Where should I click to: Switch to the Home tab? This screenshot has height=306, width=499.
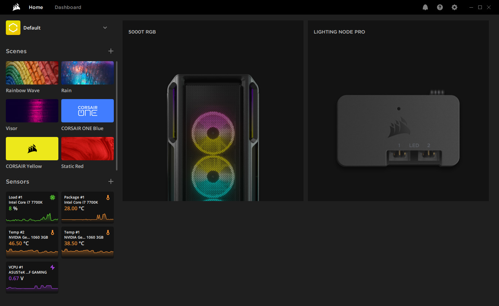[36, 7]
